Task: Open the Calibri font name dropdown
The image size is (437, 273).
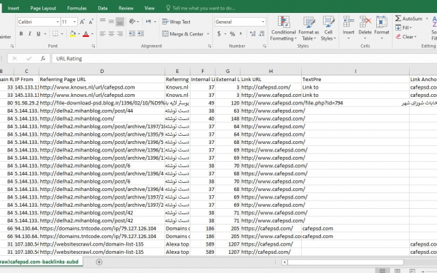Action: click(57, 22)
